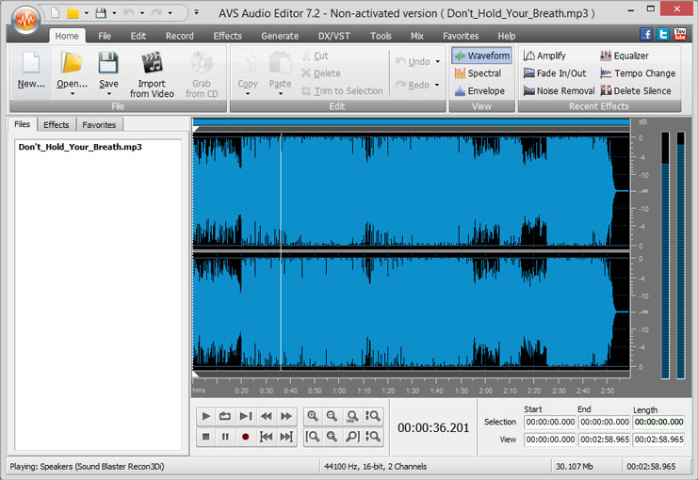Click the quick access new file icon
Viewport: 698px width, 480px height.
point(56,13)
